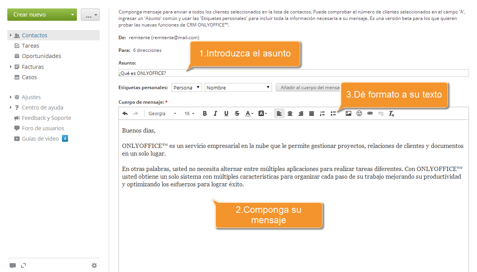The height and width of the screenshot is (272, 477).
Task: Insert numbered list
Action: pyautogui.click(x=322, y=113)
